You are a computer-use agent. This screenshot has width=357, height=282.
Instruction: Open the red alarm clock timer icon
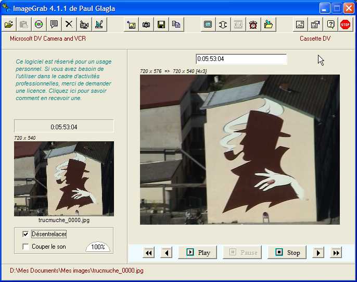pos(253,24)
